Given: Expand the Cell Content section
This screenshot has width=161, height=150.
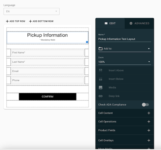Looking at the screenshot, I should [125, 113].
